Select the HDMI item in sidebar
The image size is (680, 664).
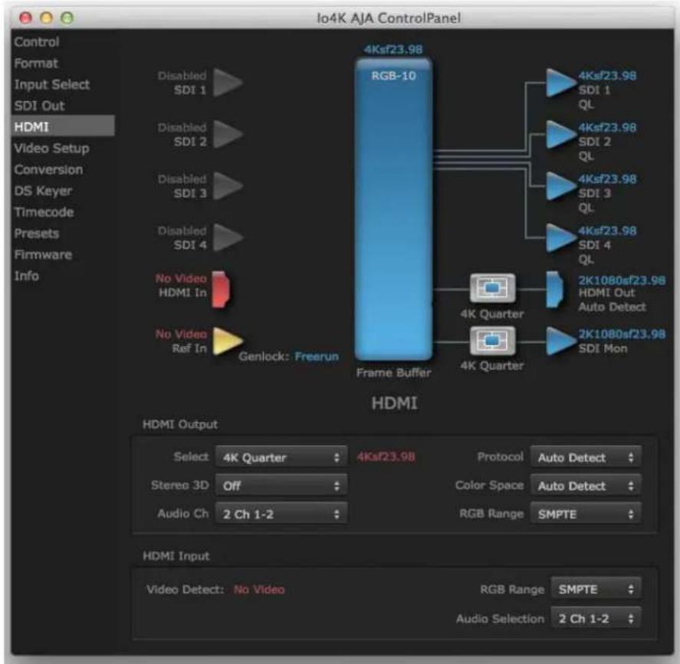point(63,126)
